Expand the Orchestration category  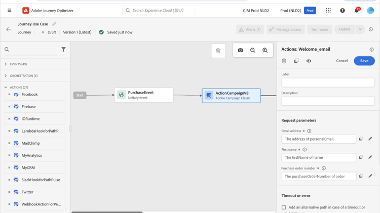click(6, 76)
